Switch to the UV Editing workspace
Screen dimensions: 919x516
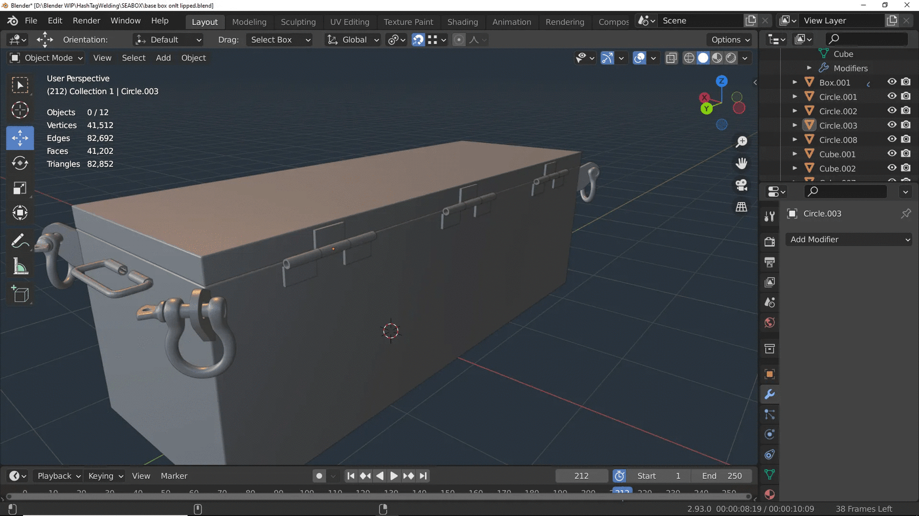coord(349,22)
